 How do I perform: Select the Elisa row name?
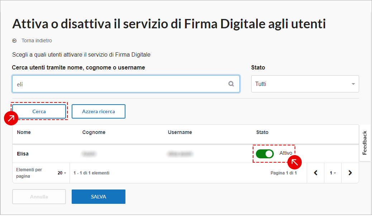tap(23, 154)
